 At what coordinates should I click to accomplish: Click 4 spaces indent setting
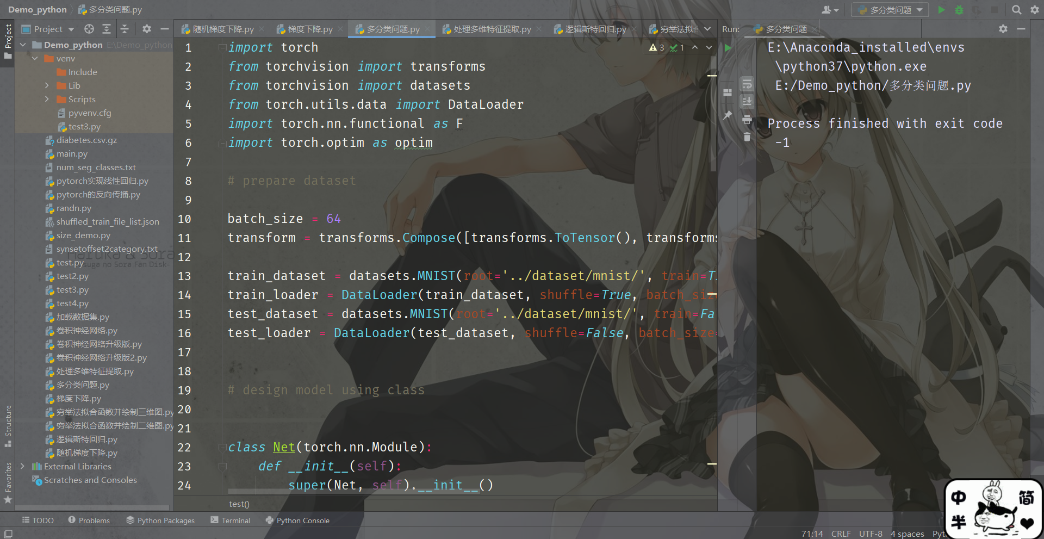907,534
